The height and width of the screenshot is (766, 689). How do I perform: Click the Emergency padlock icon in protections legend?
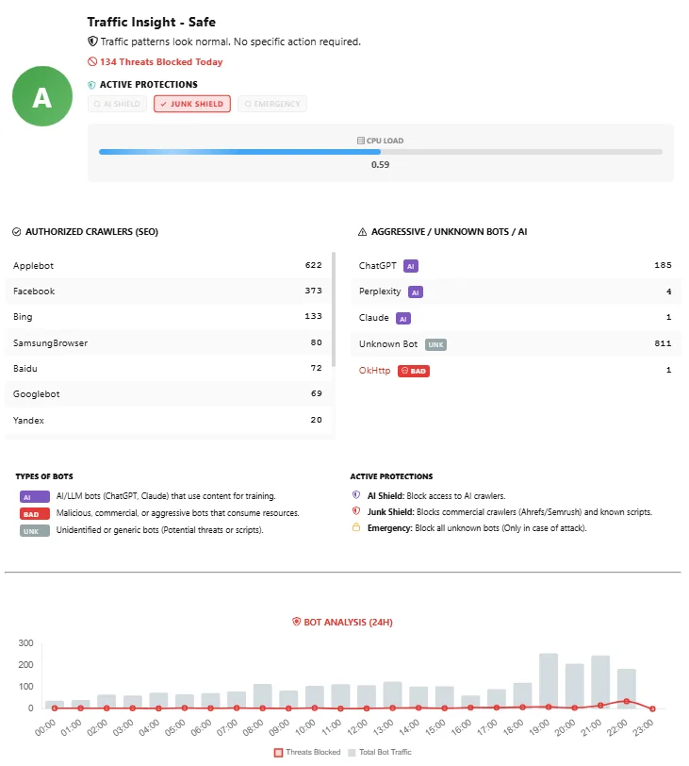(356, 528)
